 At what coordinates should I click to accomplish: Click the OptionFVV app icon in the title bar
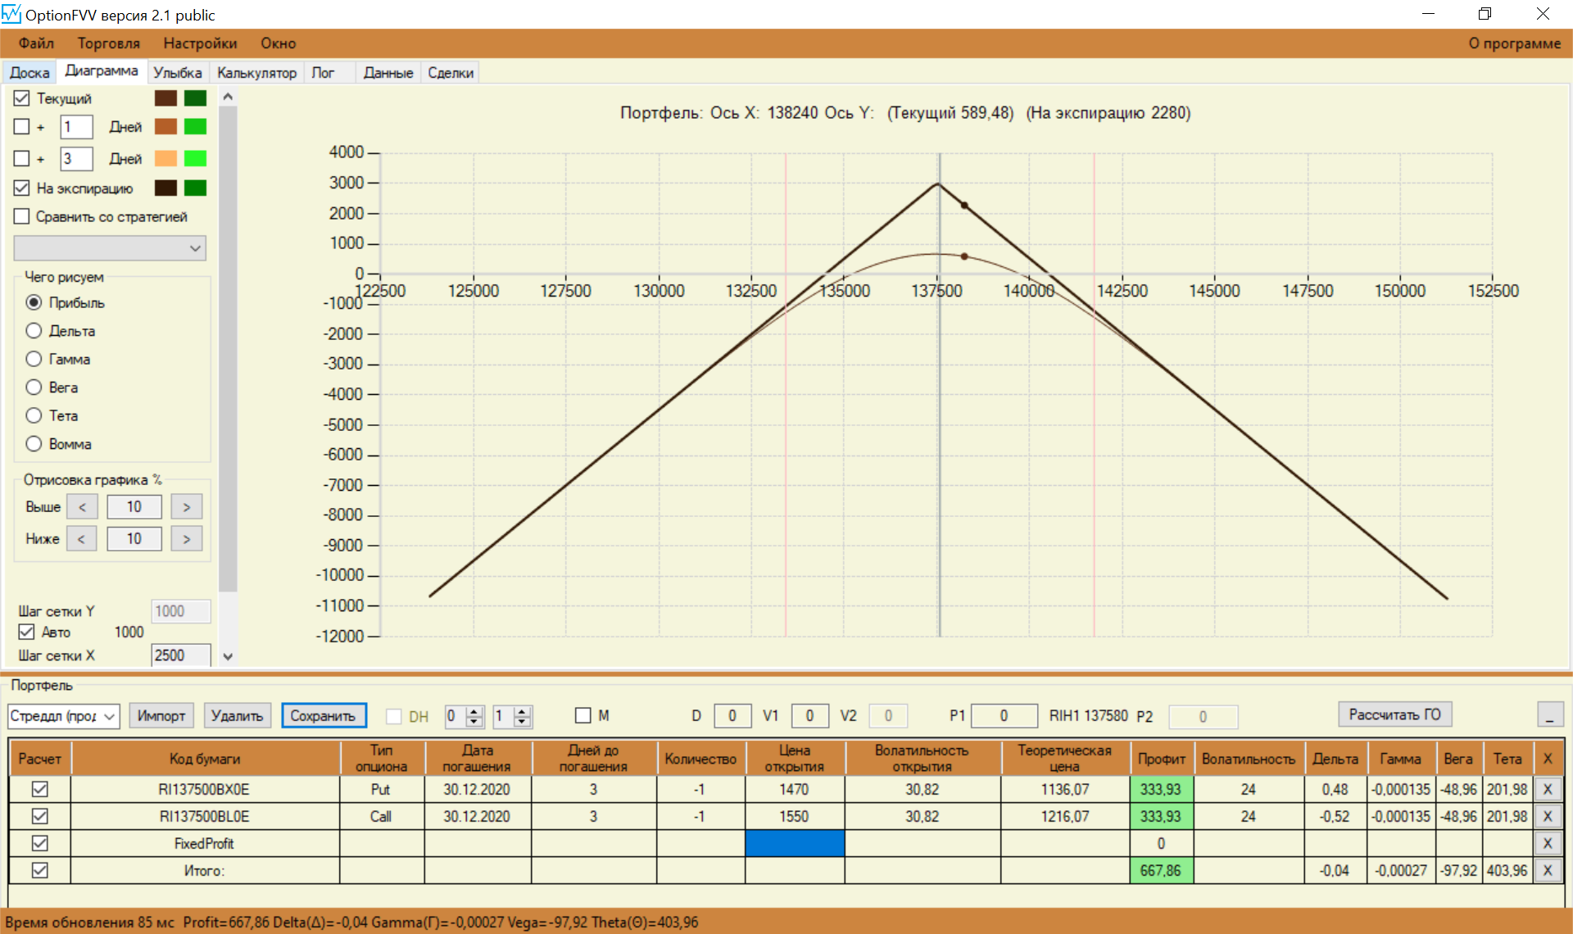click(11, 14)
